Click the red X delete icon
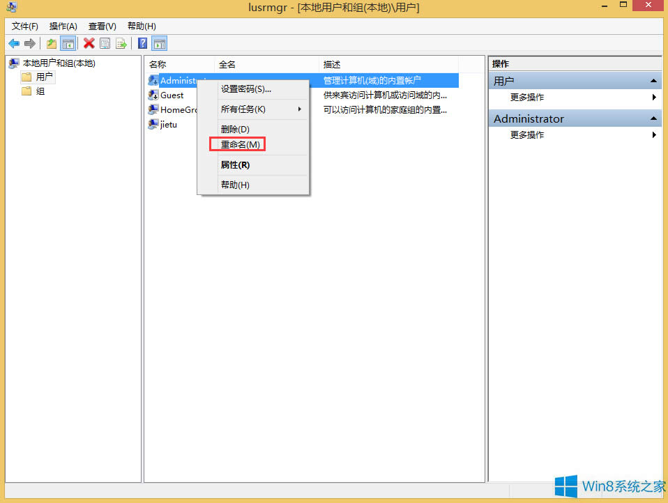The height and width of the screenshot is (503, 668). (x=89, y=43)
